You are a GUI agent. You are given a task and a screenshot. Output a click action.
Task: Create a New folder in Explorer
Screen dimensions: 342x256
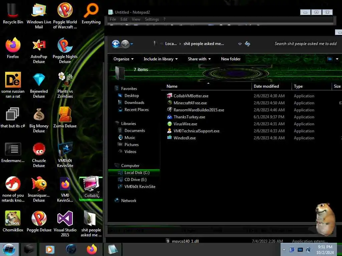coord(231,59)
